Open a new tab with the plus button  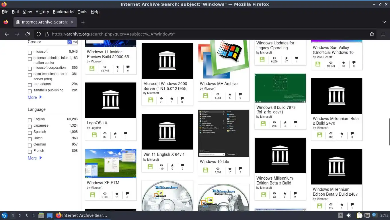click(x=83, y=22)
